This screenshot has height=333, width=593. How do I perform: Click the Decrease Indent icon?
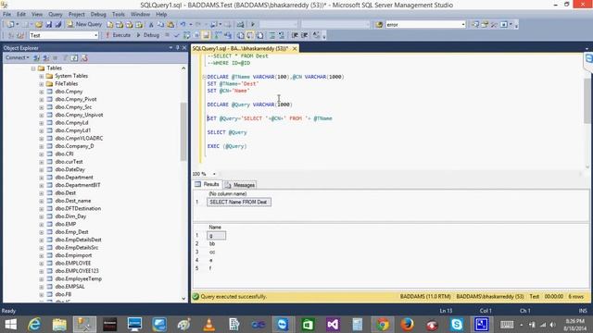(295, 35)
